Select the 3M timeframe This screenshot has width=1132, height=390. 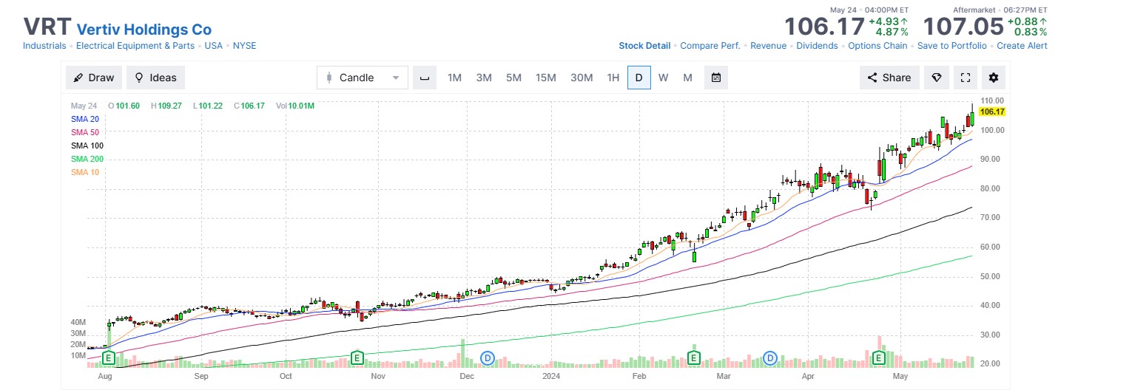point(484,78)
